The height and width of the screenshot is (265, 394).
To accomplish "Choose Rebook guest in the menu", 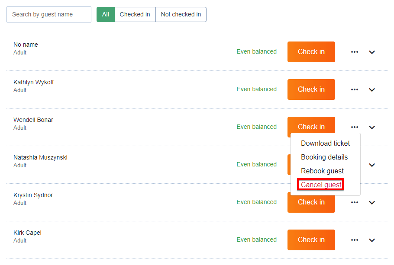I will click(323, 171).
